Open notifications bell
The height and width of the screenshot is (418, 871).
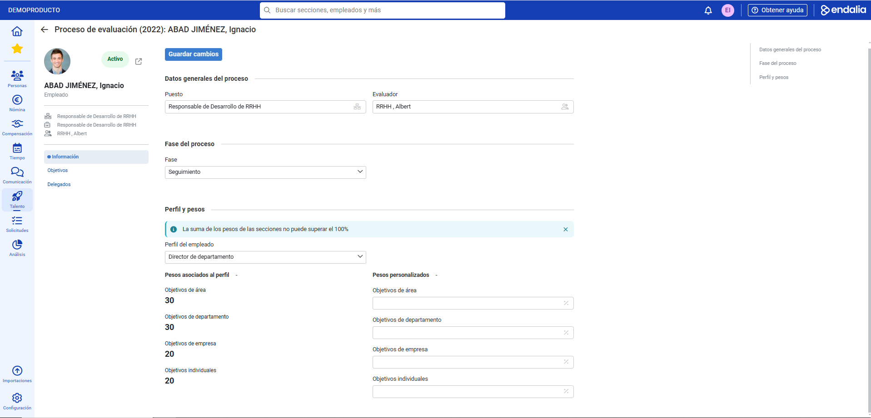click(708, 10)
